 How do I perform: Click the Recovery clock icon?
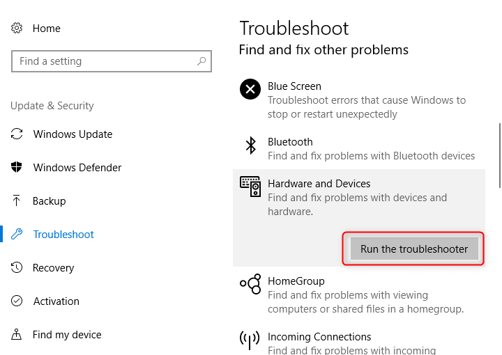click(17, 267)
